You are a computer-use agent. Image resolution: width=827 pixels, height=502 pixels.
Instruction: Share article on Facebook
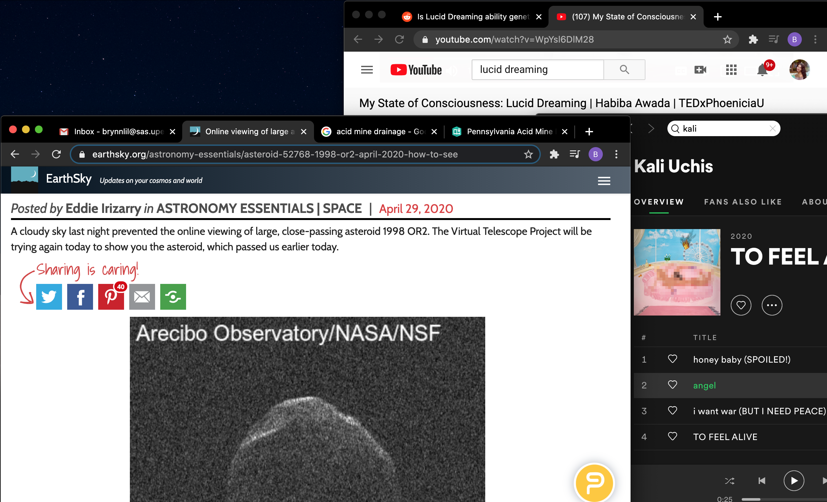[80, 296]
